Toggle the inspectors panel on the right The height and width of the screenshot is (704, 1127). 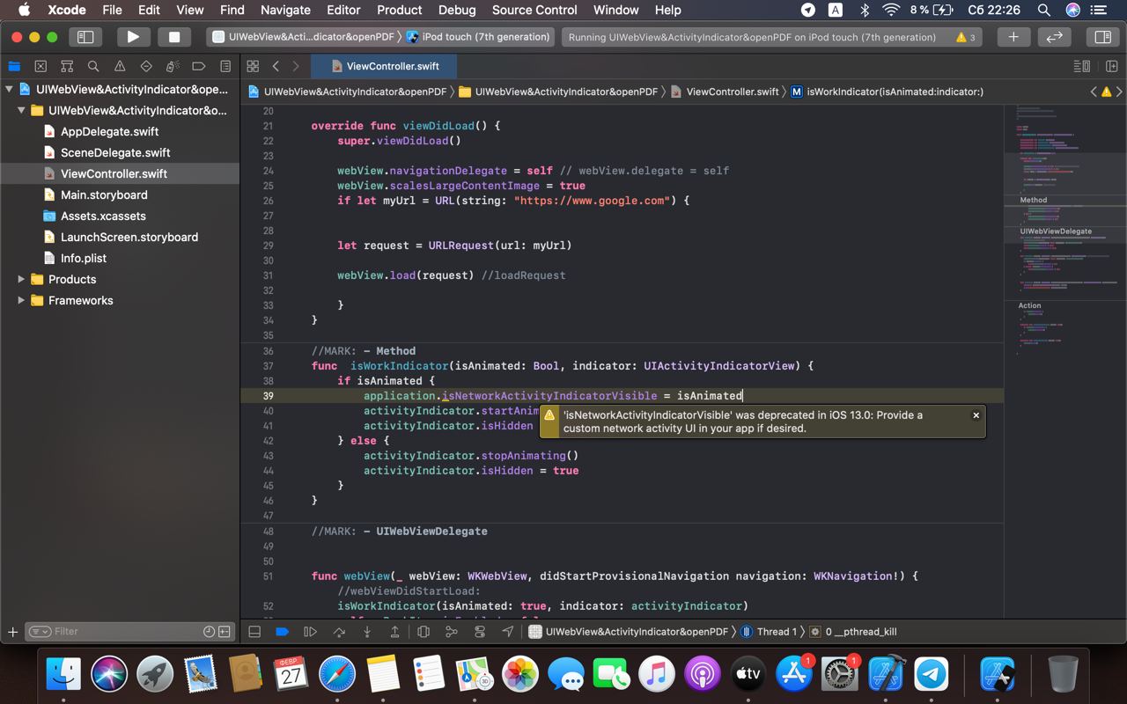(1101, 37)
